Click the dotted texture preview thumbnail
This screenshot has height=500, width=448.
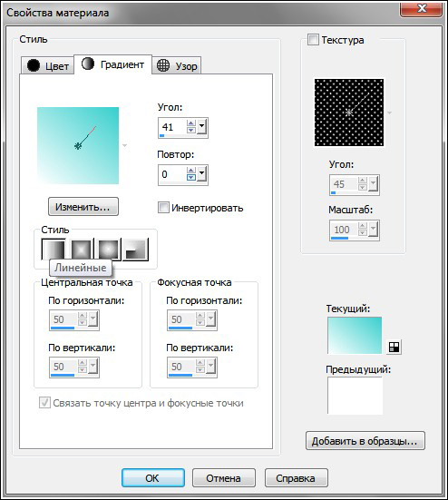coord(349,113)
